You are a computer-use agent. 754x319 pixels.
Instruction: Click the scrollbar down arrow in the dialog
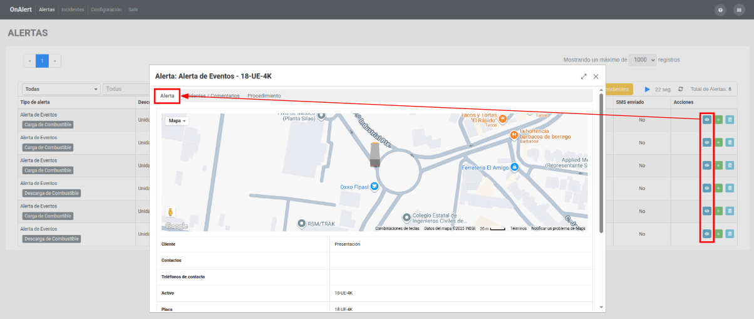point(601,307)
